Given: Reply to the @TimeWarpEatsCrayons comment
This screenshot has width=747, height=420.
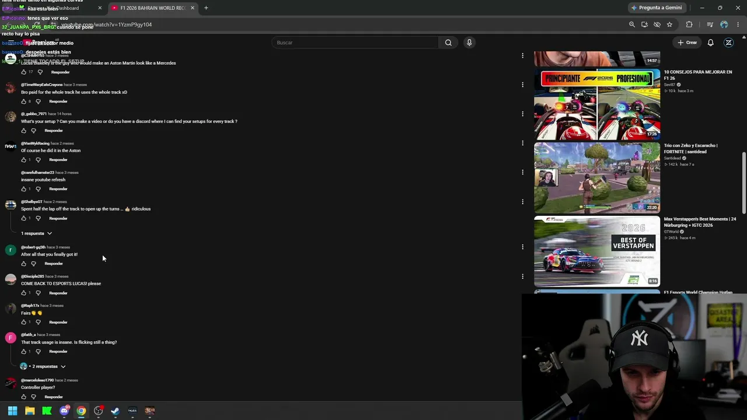Looking at the screenshot, I should pos(58,101).
